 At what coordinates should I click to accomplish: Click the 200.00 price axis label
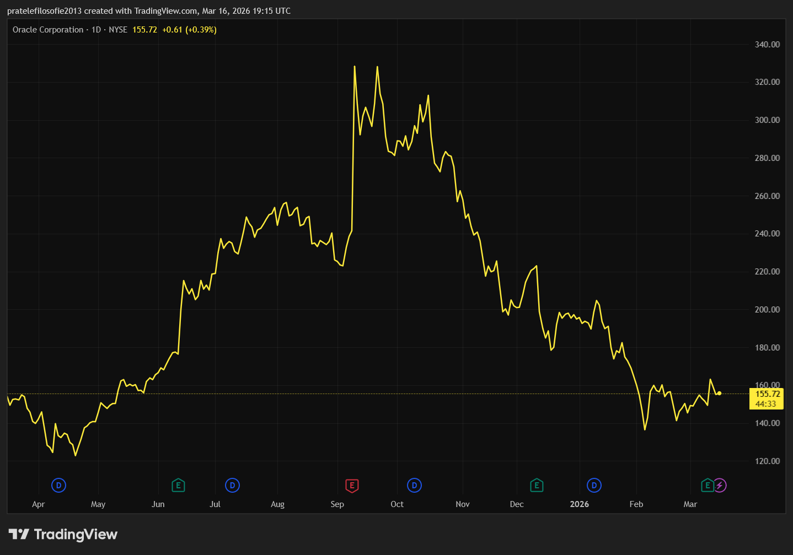coord(768,310)
